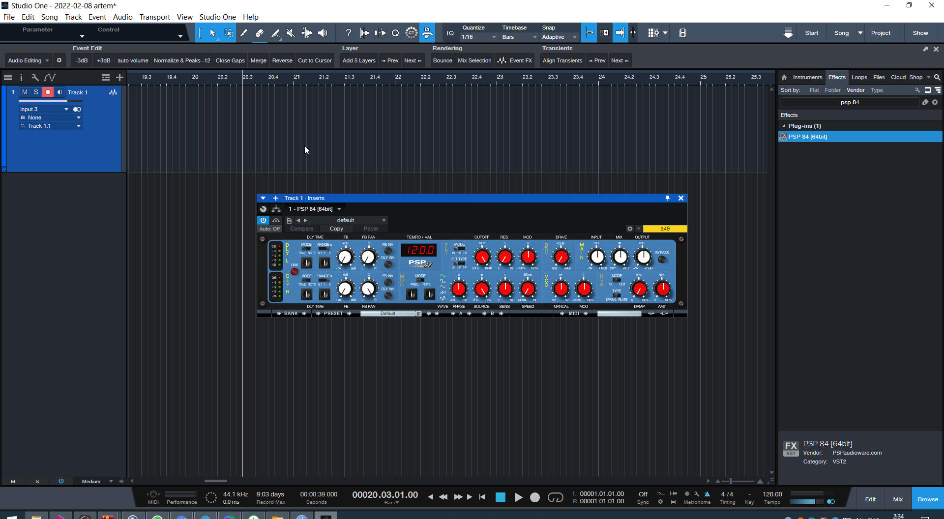Click the Add Tracks plus icon
The image size is (944, 519).
pos(119,77)
